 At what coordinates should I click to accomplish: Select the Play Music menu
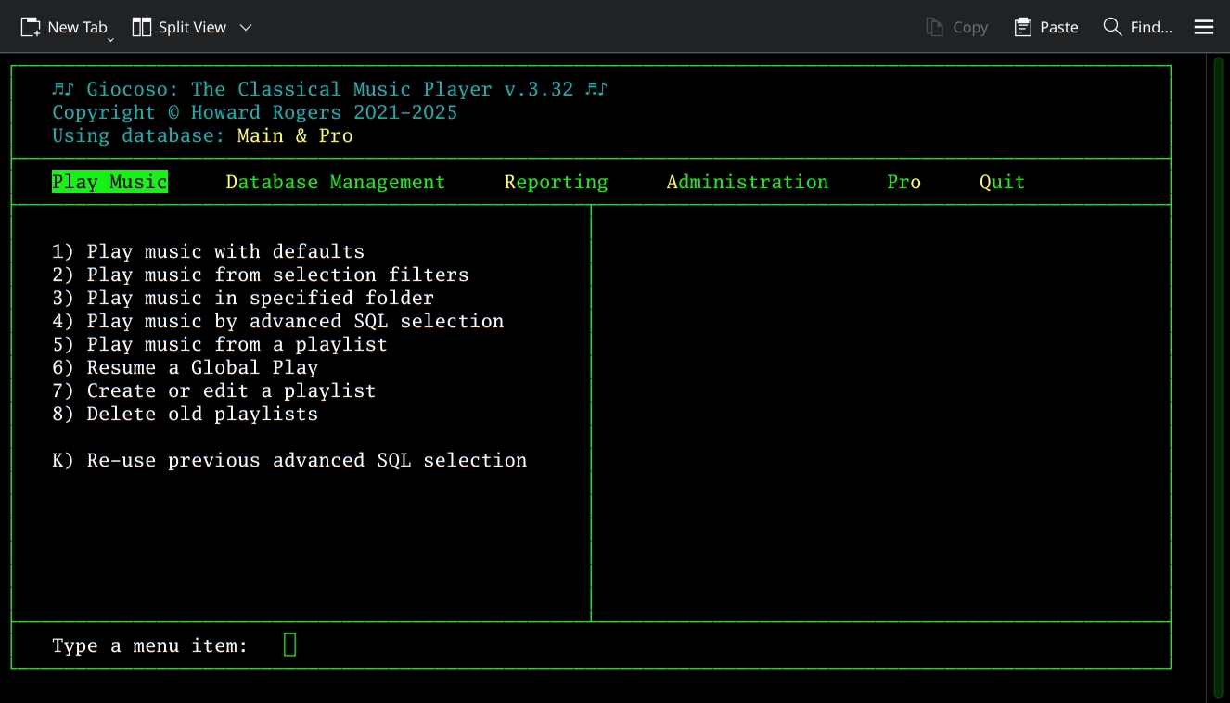tap(109, 181)
